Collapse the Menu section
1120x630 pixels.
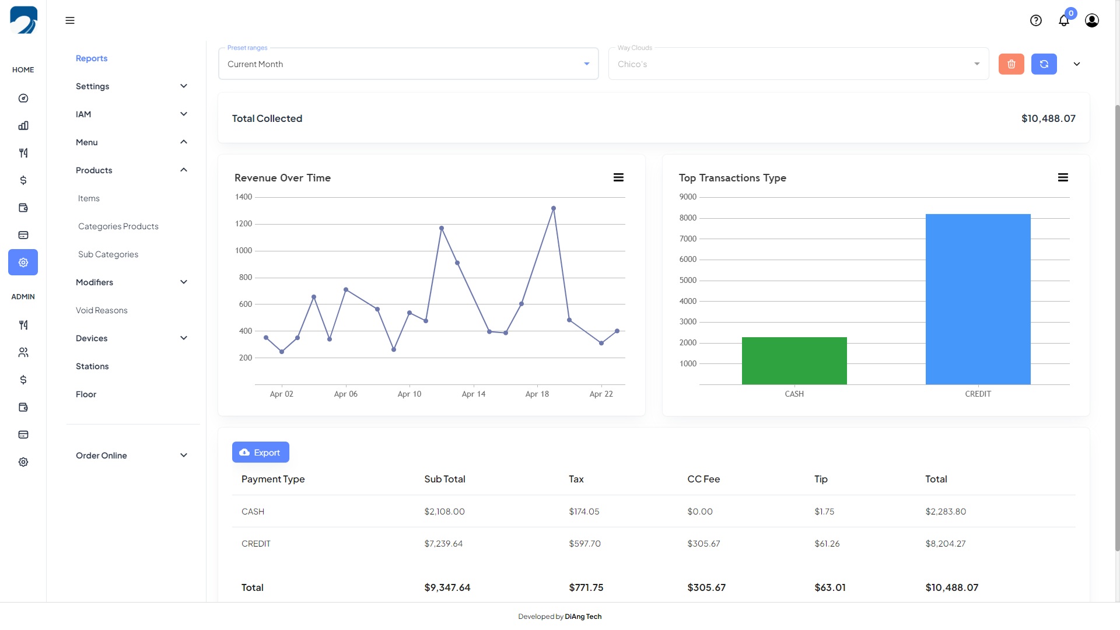(x=132, y=142)
